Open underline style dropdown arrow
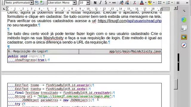Screen dimensions: 191x107 110,3
